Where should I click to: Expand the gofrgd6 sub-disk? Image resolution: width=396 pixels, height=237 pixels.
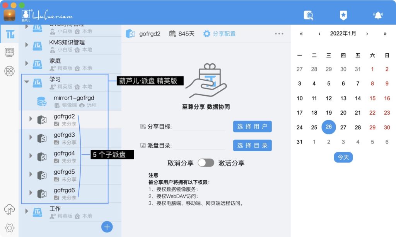pos(31,193)
